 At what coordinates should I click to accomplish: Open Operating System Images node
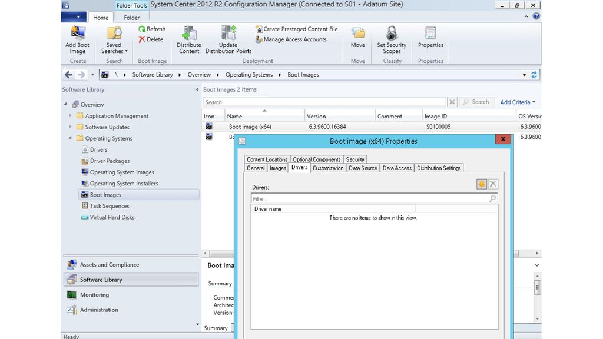[122, 172]
